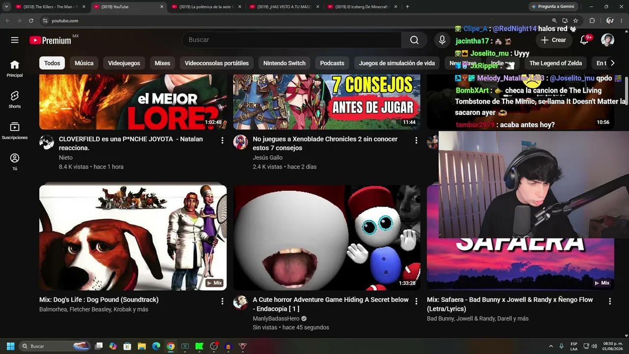Open the Nieto channel link
Image resolution: width=629 pixels, height=354 pixels.
pos(66,158)
